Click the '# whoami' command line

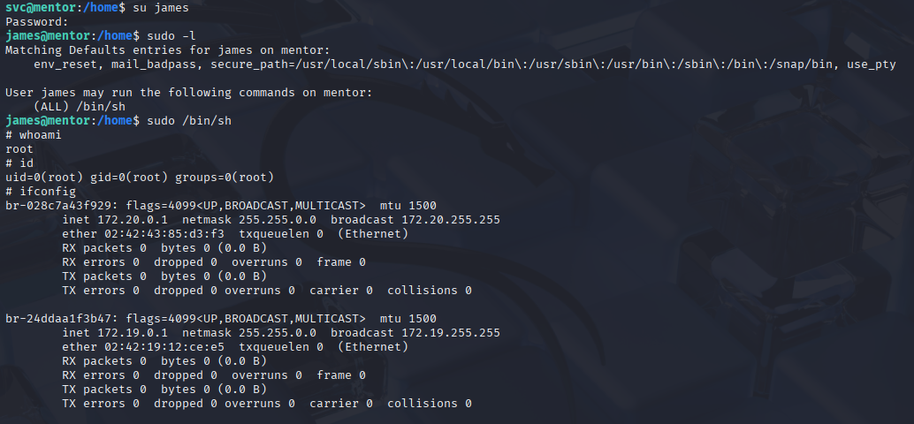34,135
